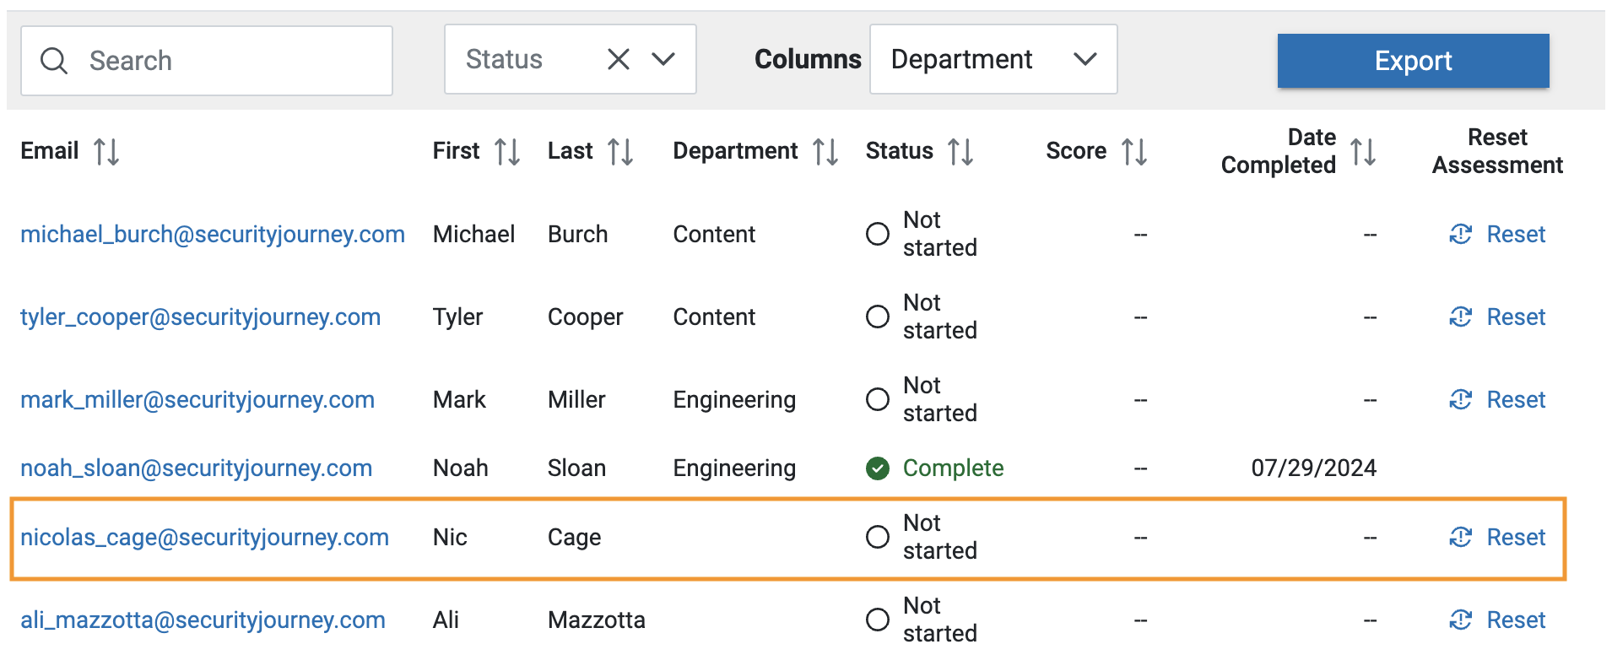Viewport: 1612px width, 655px height.
Task: Click Michael Burch's Not started circle
Action: [878, 234]
